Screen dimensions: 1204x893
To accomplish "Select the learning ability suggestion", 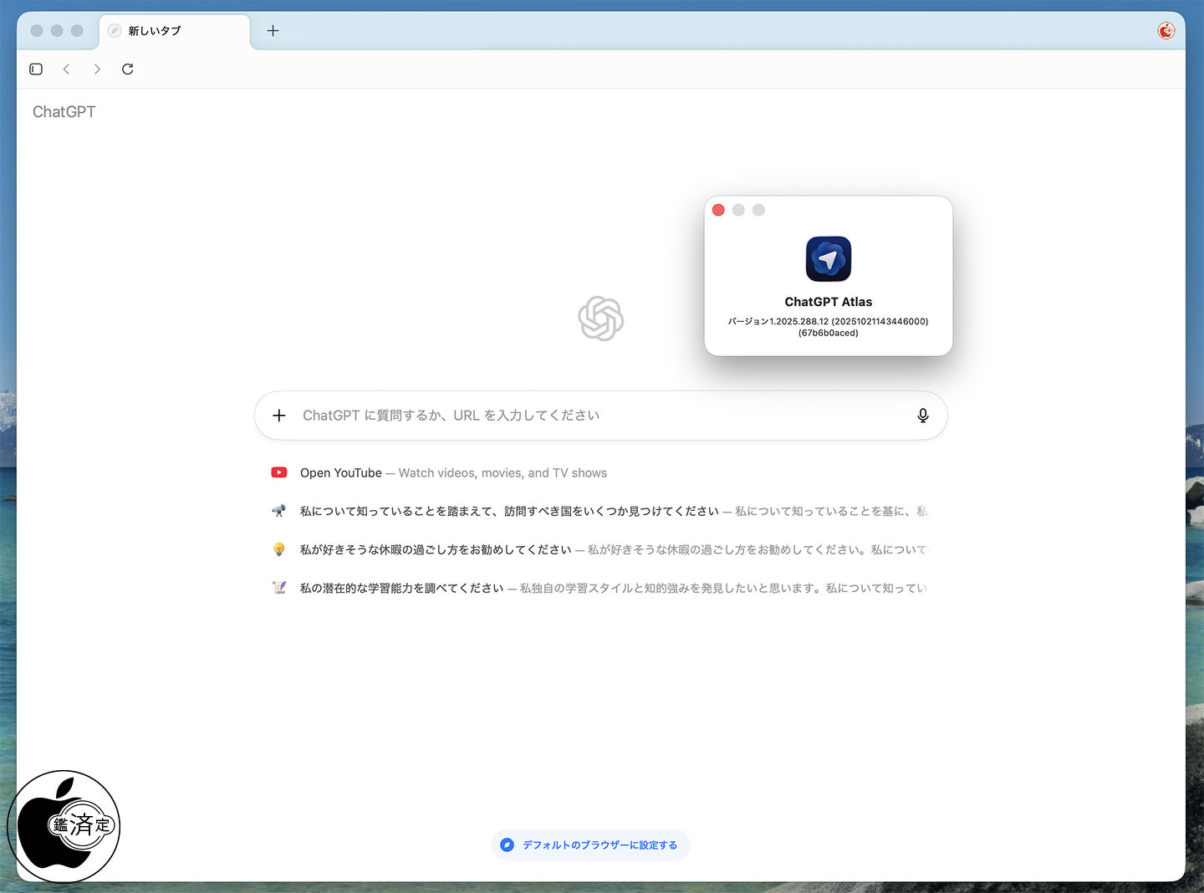I will click(x=401, y=589).
